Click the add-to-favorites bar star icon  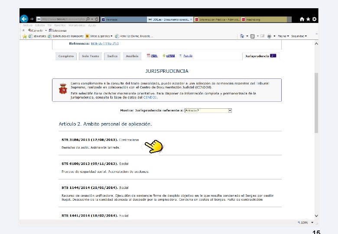pos(24,36)
